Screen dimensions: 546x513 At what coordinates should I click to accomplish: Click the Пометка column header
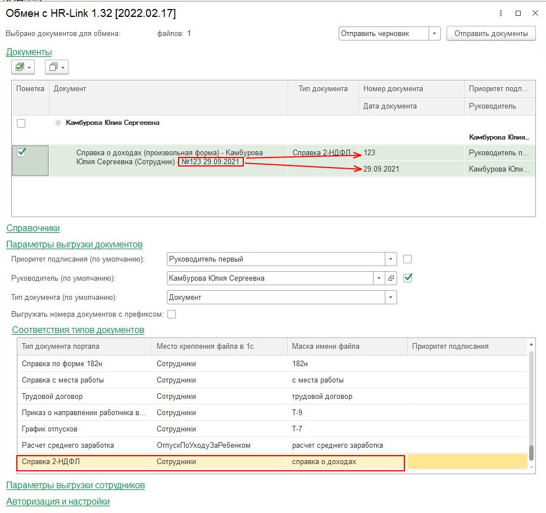tap(30, 97)
